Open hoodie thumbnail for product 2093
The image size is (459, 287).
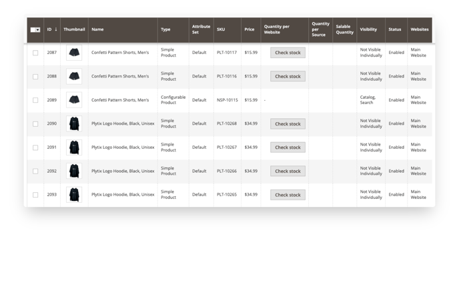tap(74, 195)
